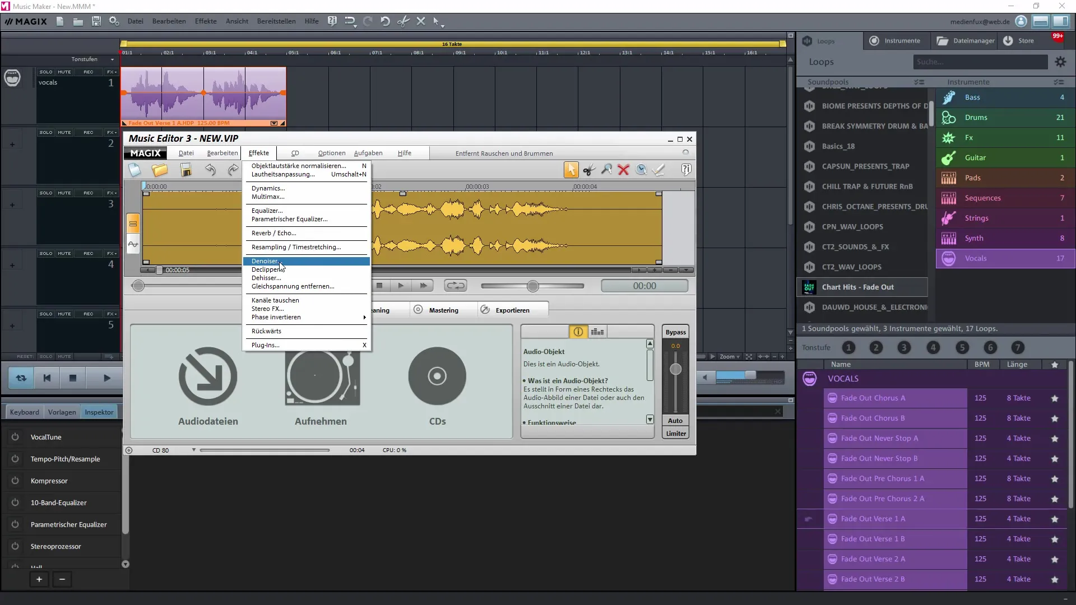This screenshot has width=1076, height=605.
Task: Open the help icon in Music Editor toolbar
Action: pos(686,170)
